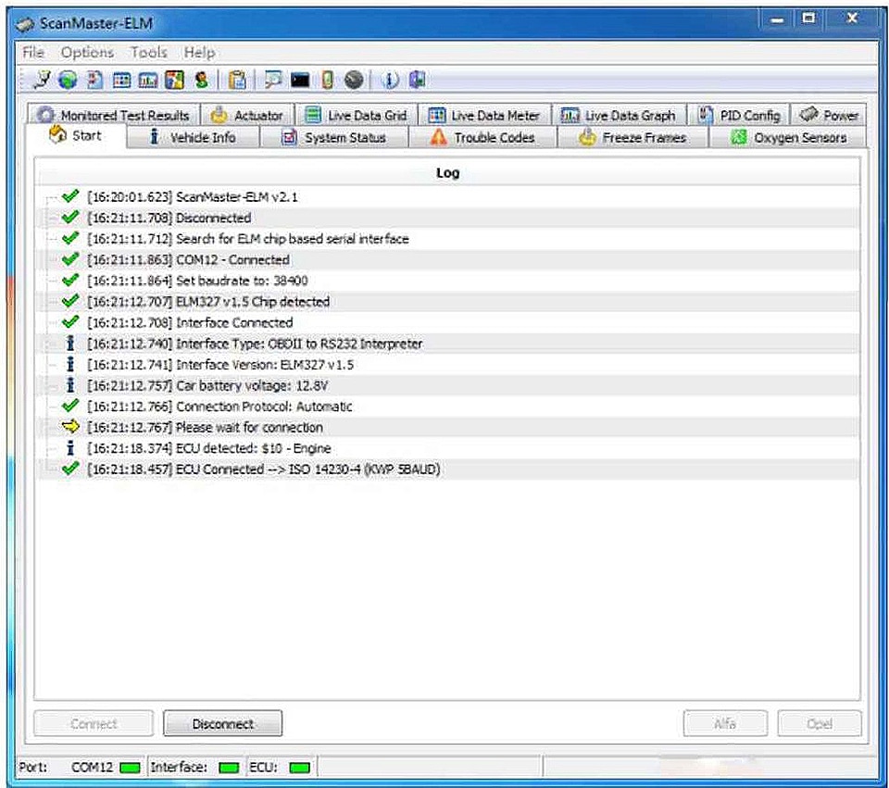Click the document report icon in toolbar
889x788 pixels.
94,80
